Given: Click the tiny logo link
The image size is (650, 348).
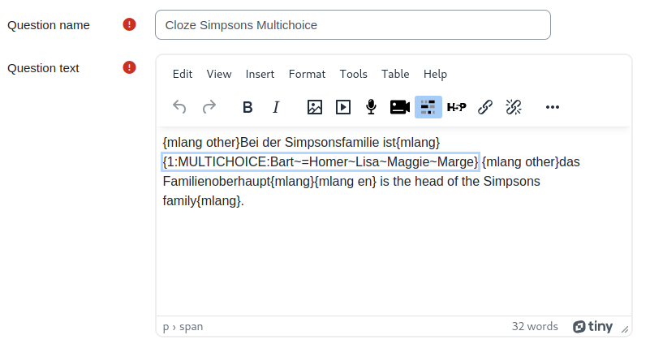Looking at the screenshot, I should click(x=593, y=326).
